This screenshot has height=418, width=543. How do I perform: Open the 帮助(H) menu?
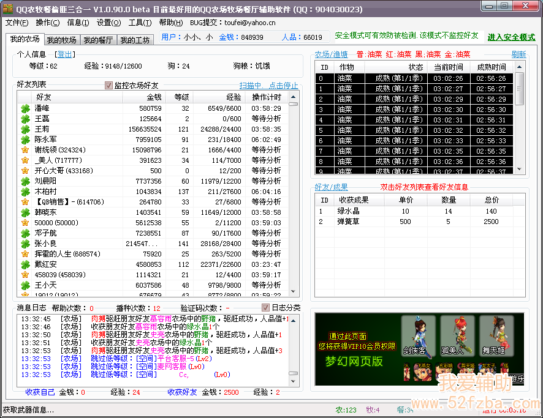tap(171, 23)
